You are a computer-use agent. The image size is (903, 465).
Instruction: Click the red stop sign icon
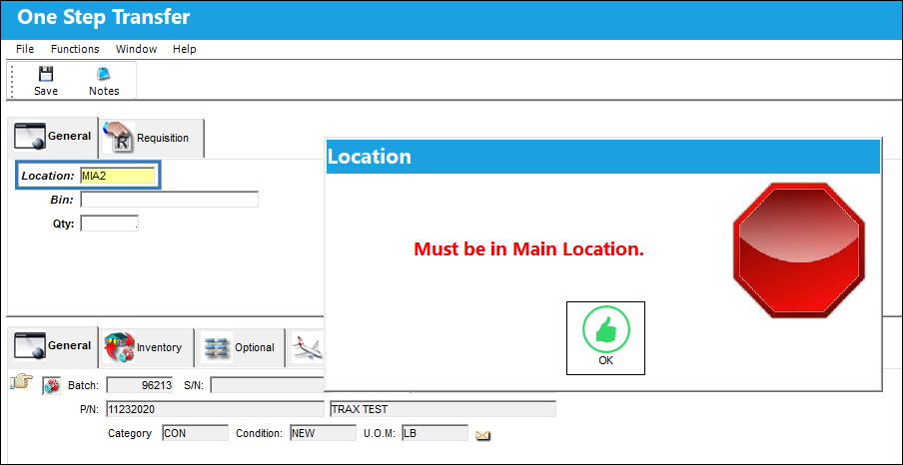tap(799, 250)
